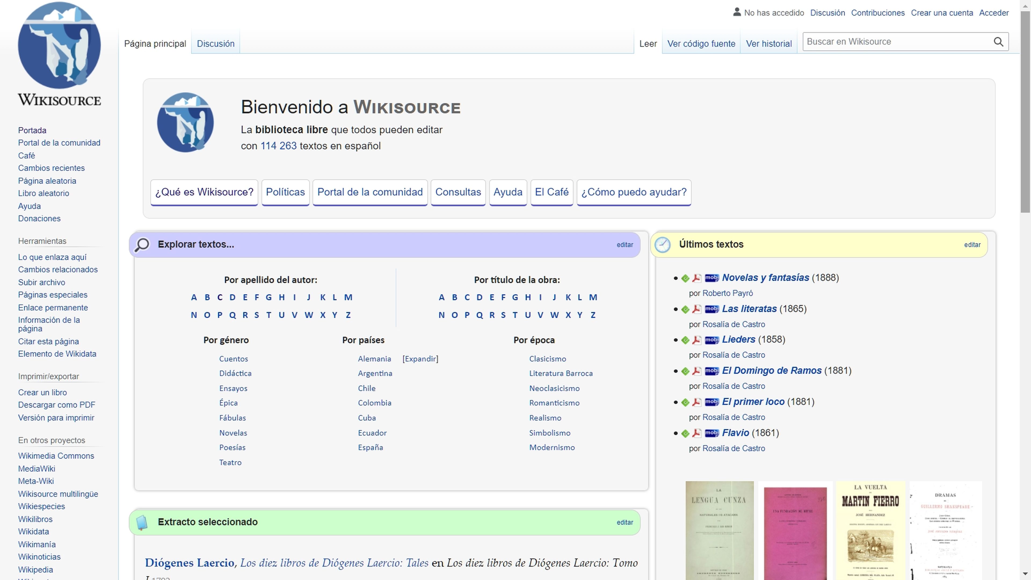
Task: Click green EPUB icon for El primer loco
Action: pyautogui.click(x=685, y=402)
